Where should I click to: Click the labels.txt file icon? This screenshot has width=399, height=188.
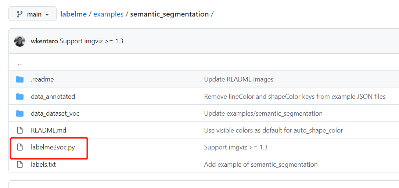(20, 164)
